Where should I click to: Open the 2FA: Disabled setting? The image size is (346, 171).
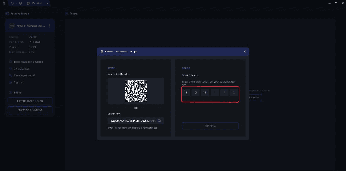(x=19, y=69)
